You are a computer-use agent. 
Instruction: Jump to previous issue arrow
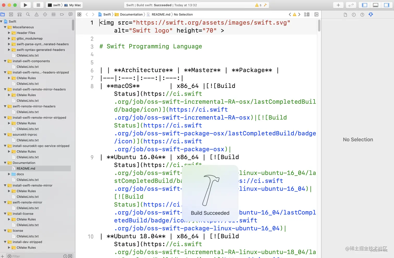point(290,15)
